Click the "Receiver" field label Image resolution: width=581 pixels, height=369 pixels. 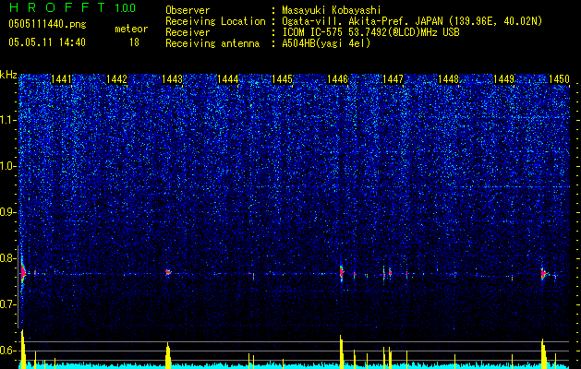(x=188, y=32)
